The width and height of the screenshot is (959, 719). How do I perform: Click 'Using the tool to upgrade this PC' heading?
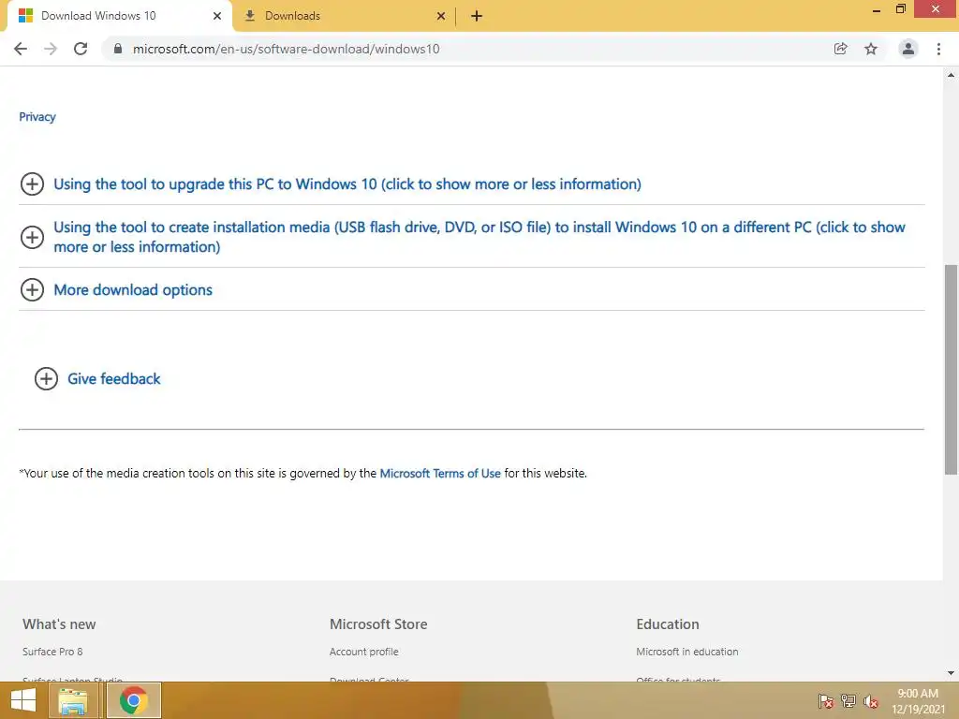[347, 184]
